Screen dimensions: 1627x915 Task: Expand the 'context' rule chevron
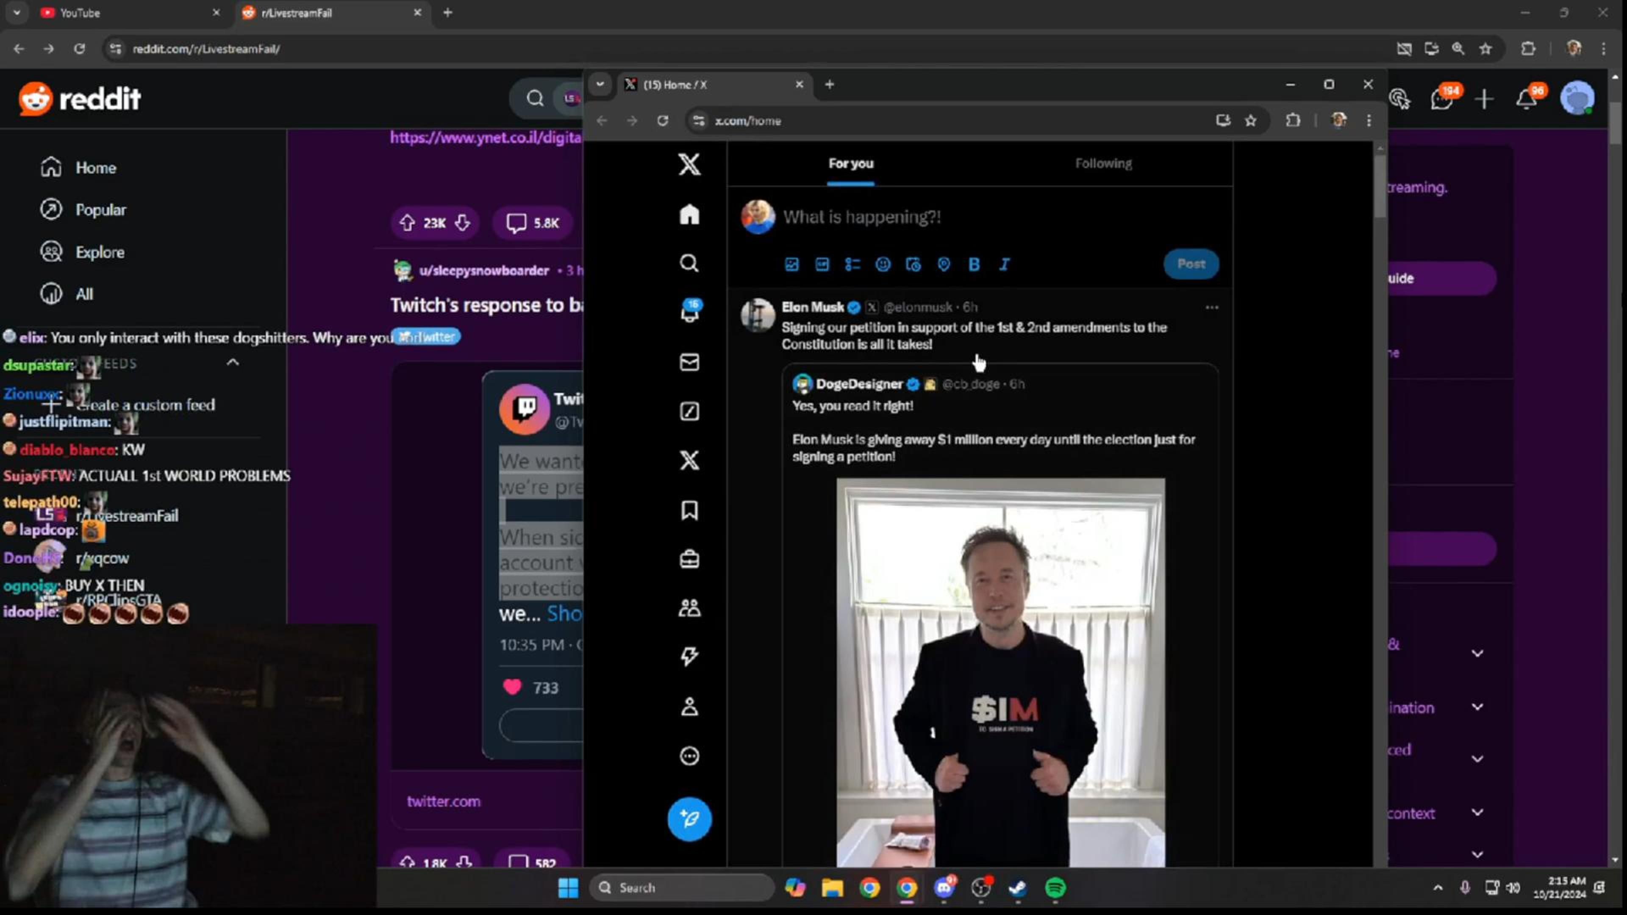click(x=1477, y=812)
